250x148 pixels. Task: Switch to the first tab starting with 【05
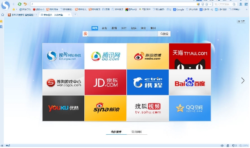click(22, 15)
